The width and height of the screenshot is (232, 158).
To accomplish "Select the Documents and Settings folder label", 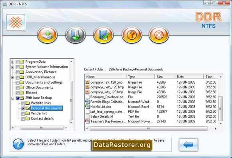I will (44, 82).
